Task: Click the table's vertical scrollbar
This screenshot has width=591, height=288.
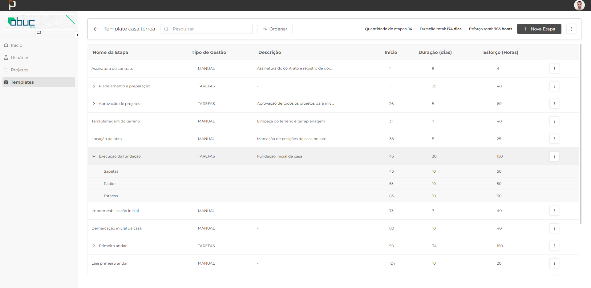Action: pyautogui.click(x=581, y=134)
